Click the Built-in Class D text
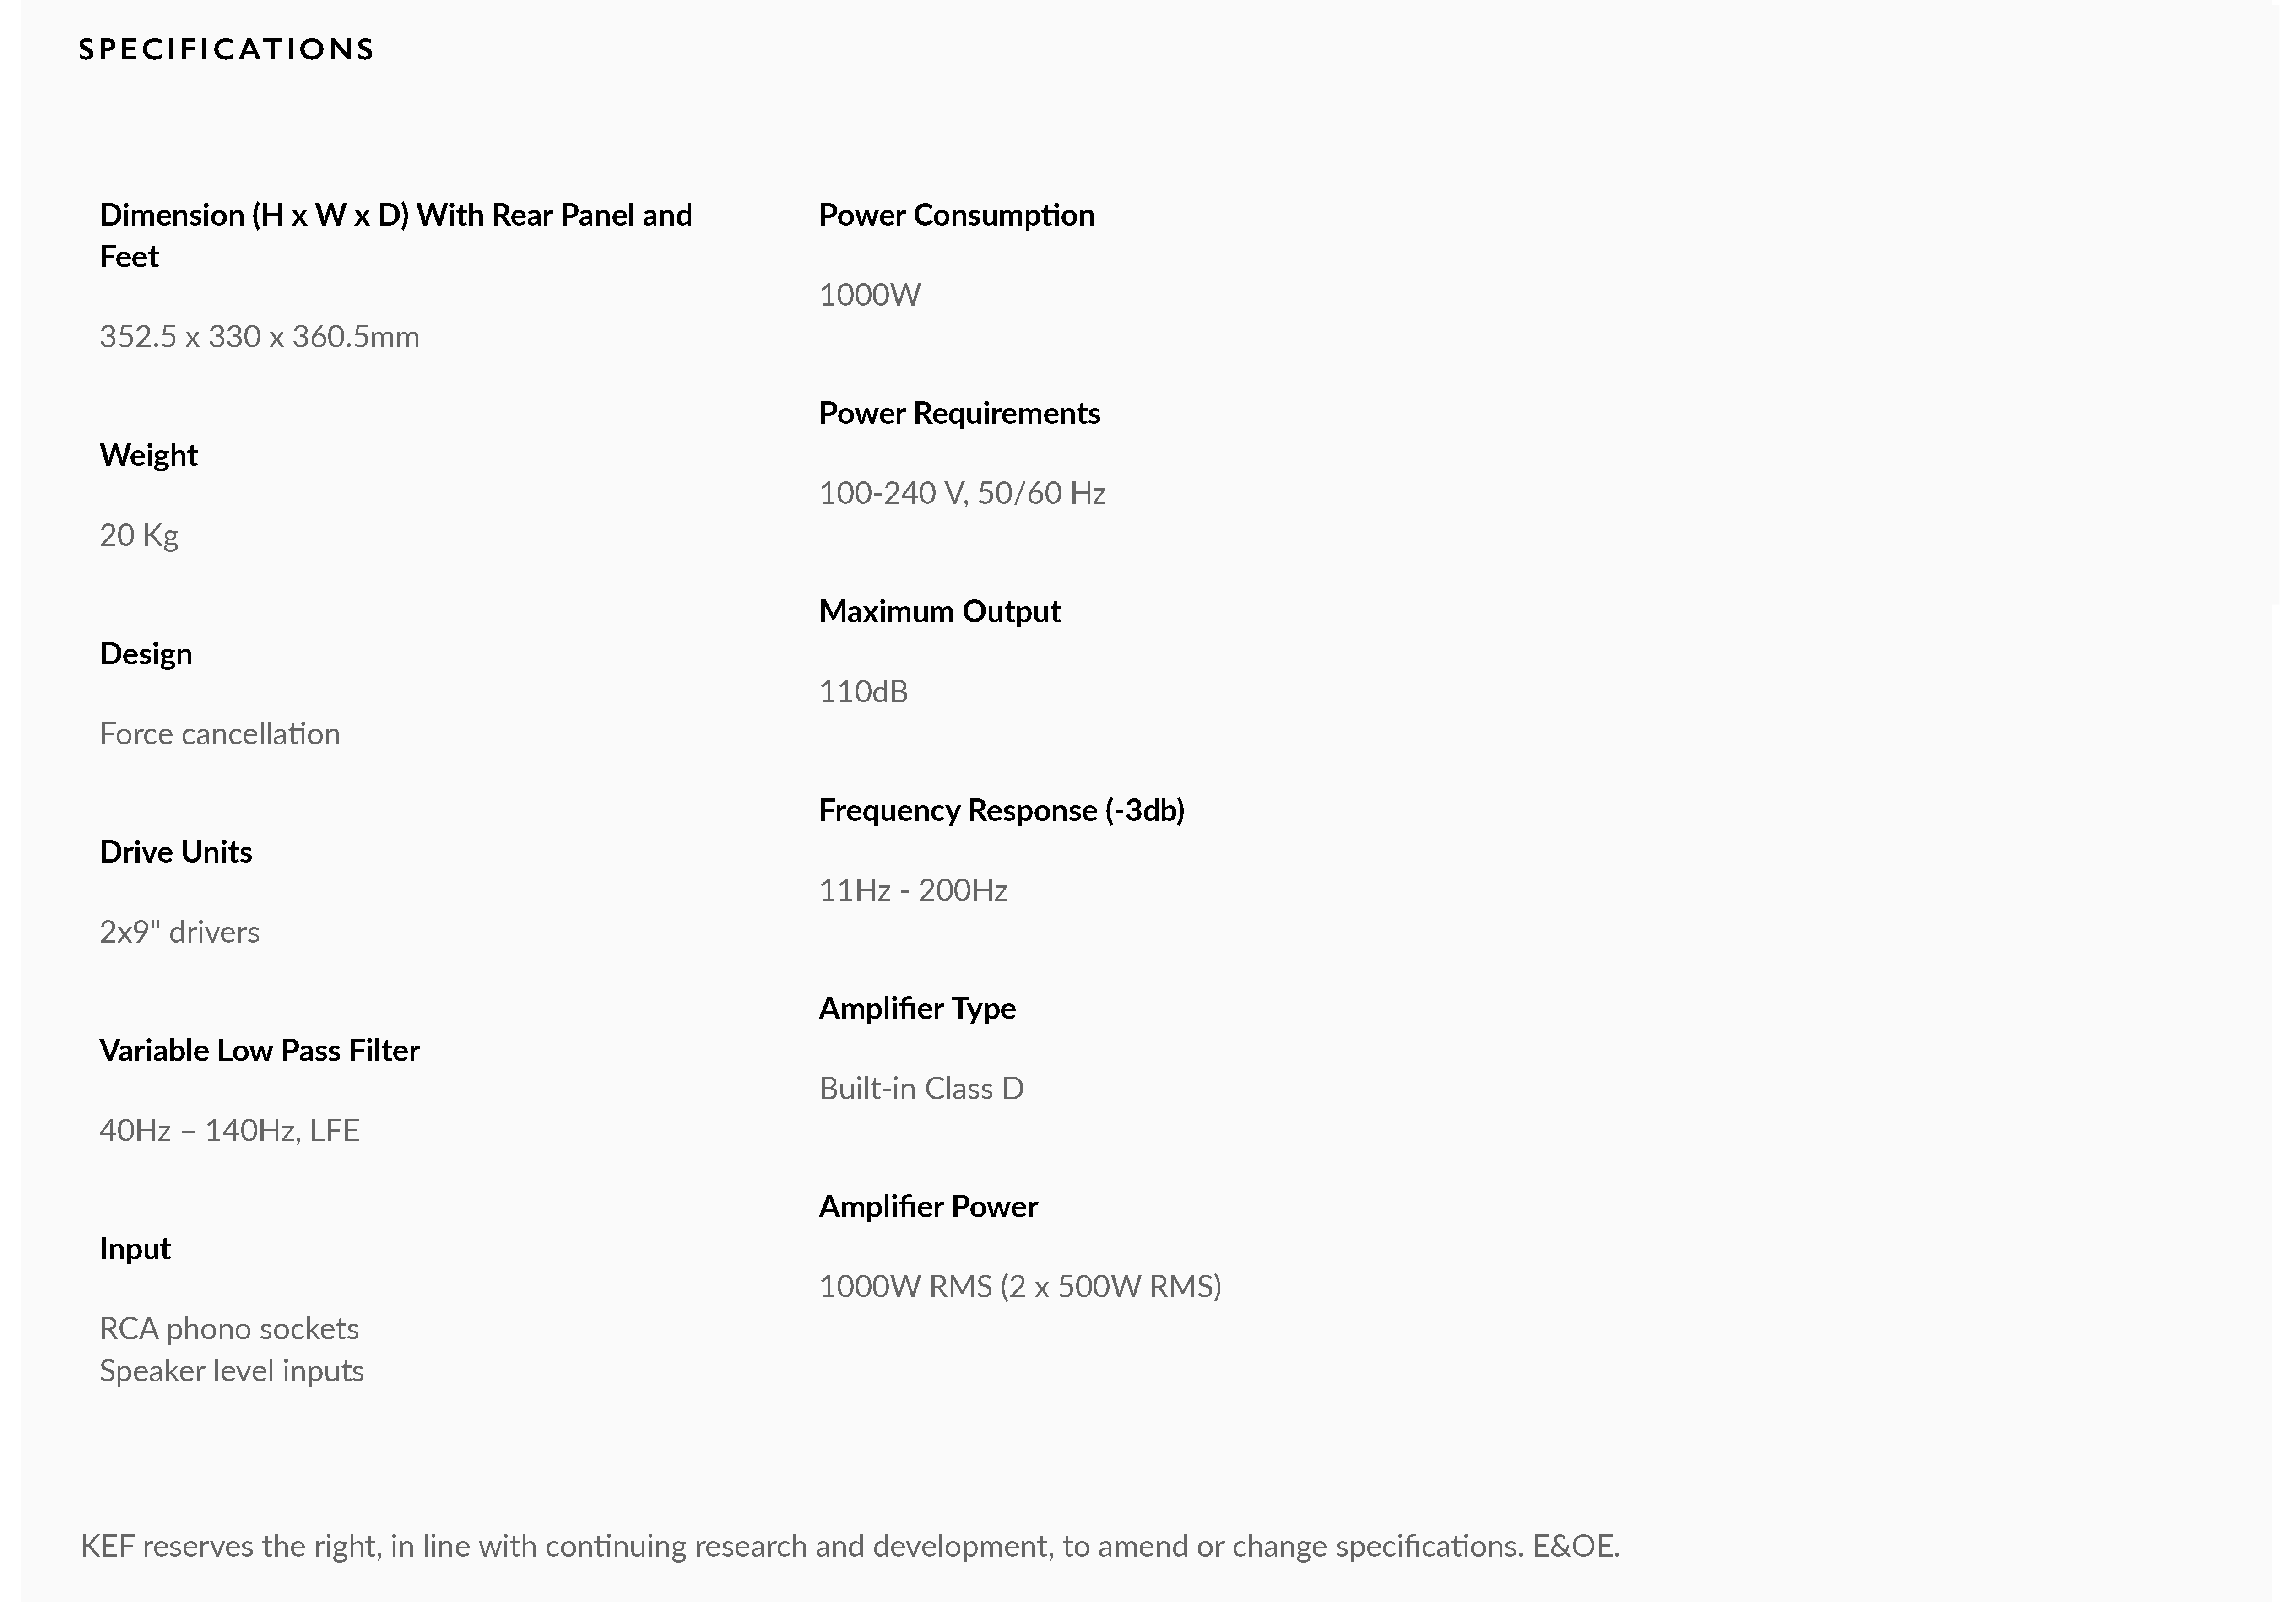This screenshot has width=2296, height=1602. point(921,1088)
